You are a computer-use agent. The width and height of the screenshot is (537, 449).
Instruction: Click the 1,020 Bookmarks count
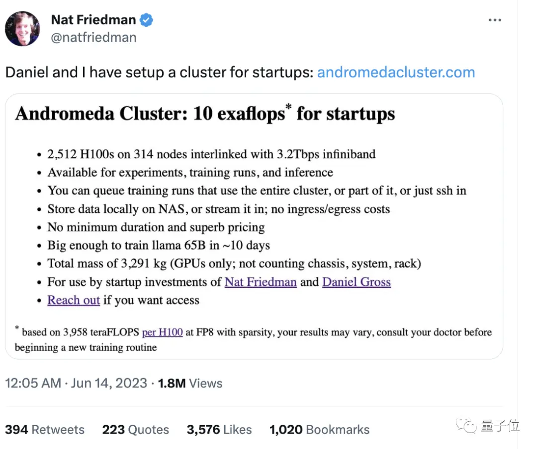tap(320, 430)
